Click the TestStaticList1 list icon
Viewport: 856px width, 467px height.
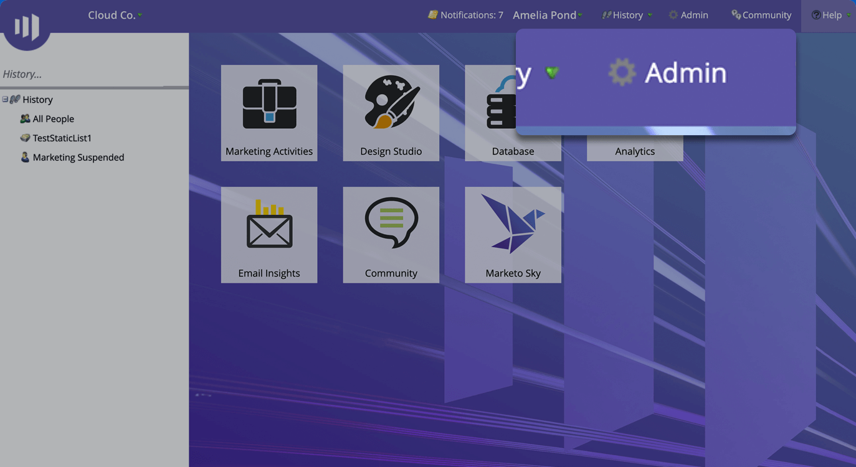click(26, 138)
